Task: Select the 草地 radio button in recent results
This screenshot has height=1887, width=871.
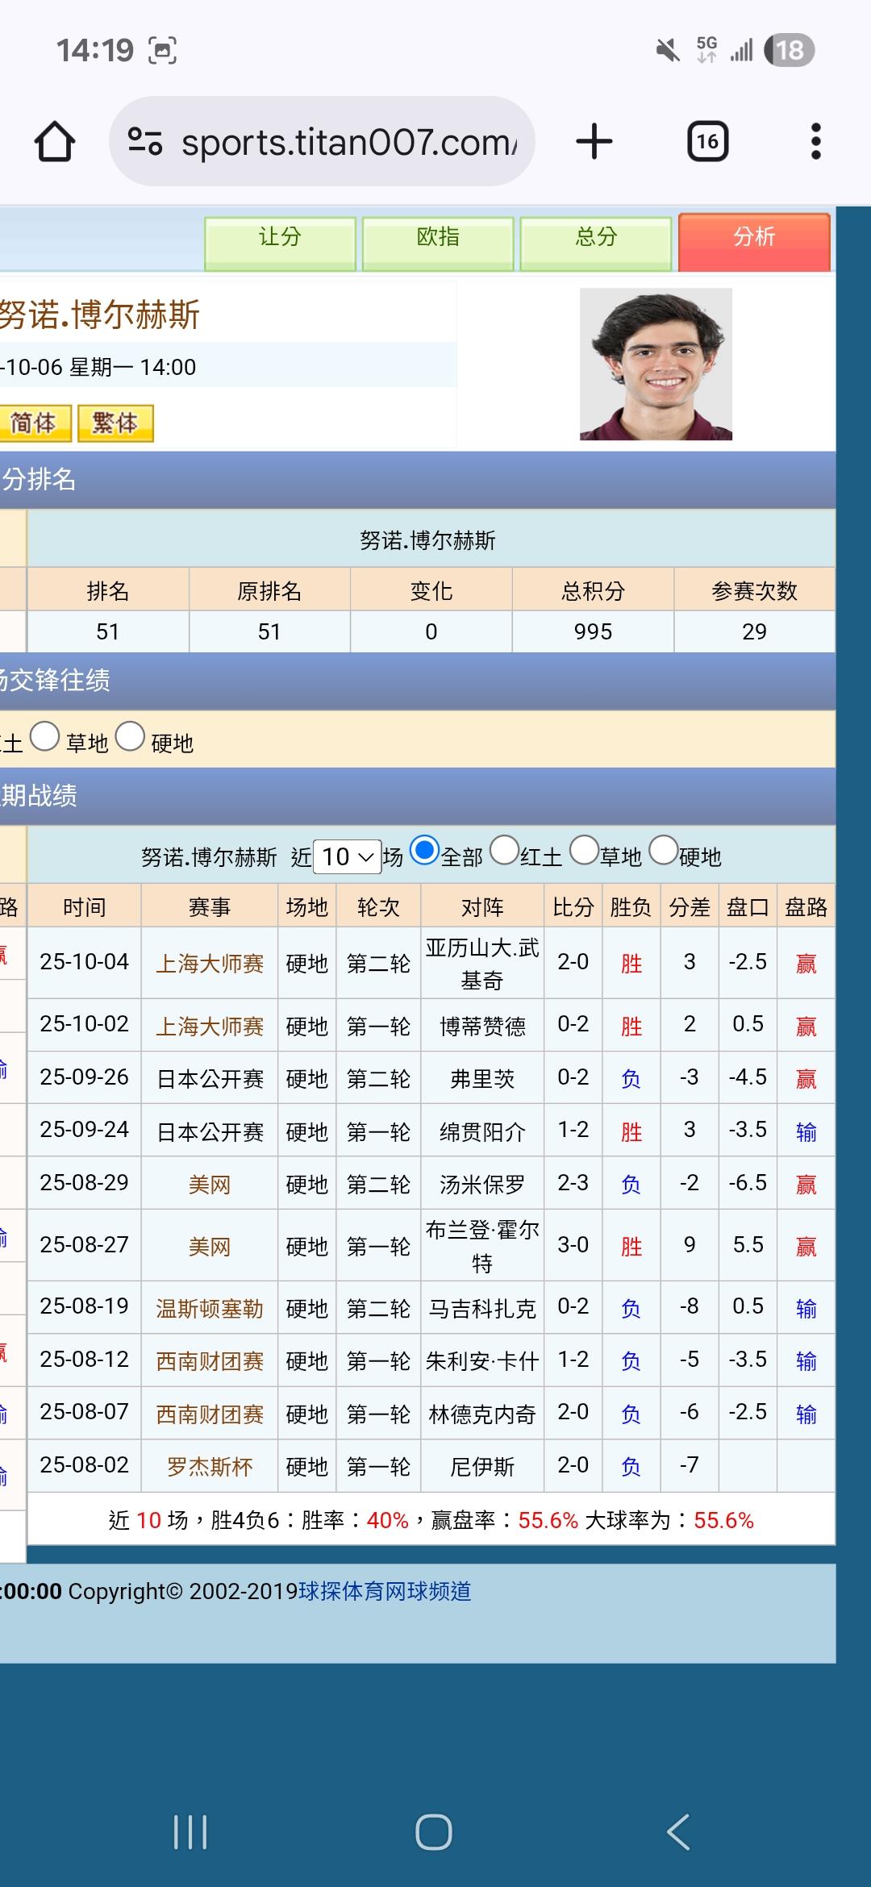Action: click(x=584, y=851)
